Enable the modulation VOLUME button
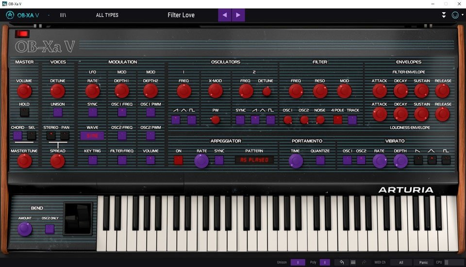The image size is (466, 267). point(150,160)
